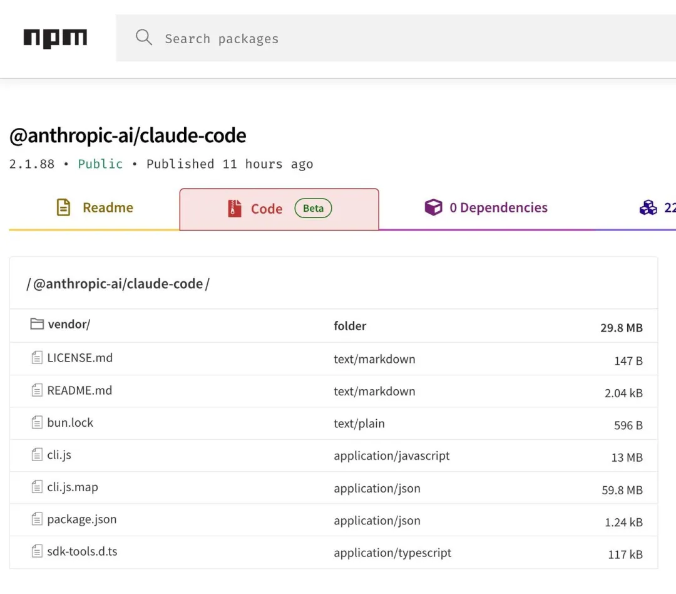The width and height of the screenshot is (676, 594).
Task: Click the Dependencies box icon
Action: coord(433,207)
